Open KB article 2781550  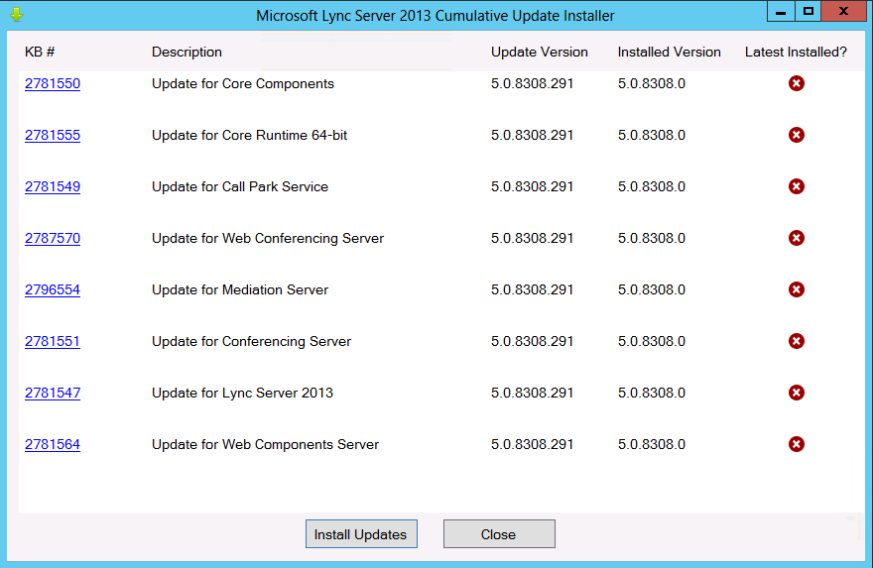pyautogui.click(x=53, y=83)
